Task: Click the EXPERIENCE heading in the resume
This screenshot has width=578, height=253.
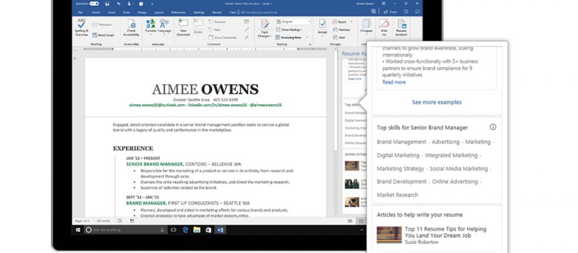Action: [x=133, y=149]
